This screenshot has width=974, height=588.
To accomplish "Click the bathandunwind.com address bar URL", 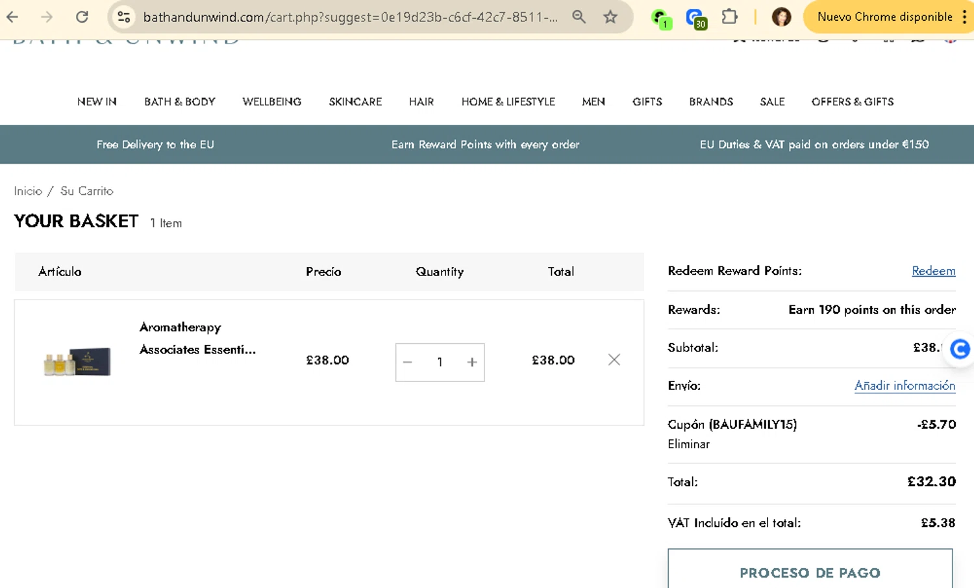I will [x=350, y=17].
